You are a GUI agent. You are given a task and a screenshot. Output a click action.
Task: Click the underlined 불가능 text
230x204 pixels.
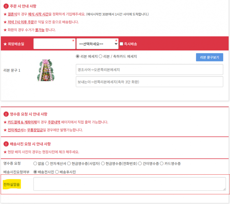point(40,30)
